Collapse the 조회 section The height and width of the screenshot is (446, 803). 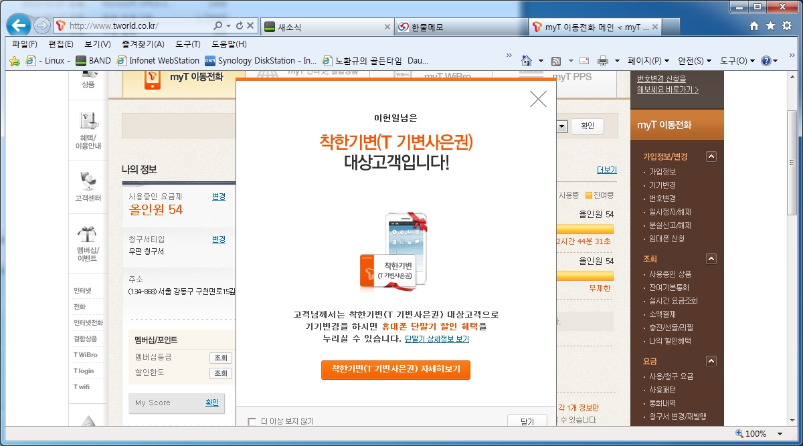click(x=711, y=259)
